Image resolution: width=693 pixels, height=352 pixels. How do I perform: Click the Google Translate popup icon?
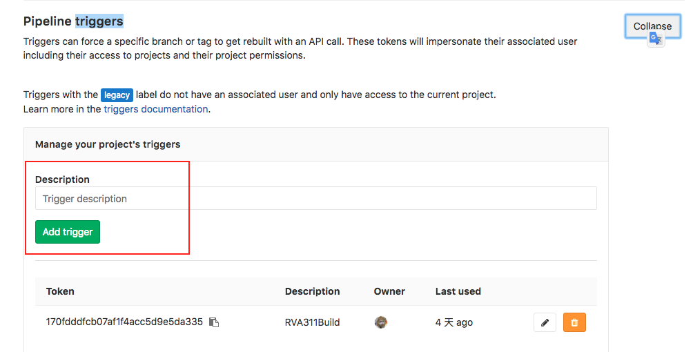(x=656, y=39)
